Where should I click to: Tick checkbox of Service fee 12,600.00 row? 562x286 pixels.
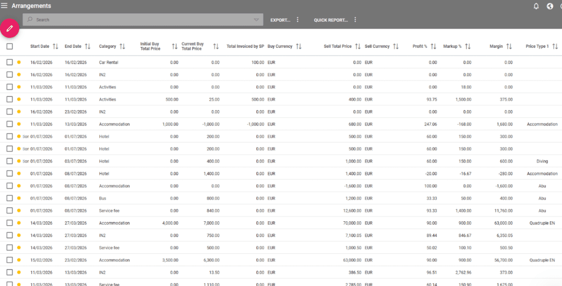10,210
